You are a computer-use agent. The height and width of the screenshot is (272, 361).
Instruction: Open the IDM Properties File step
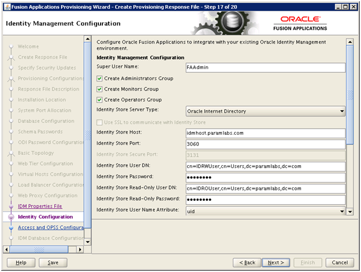(x=40, y=206)
